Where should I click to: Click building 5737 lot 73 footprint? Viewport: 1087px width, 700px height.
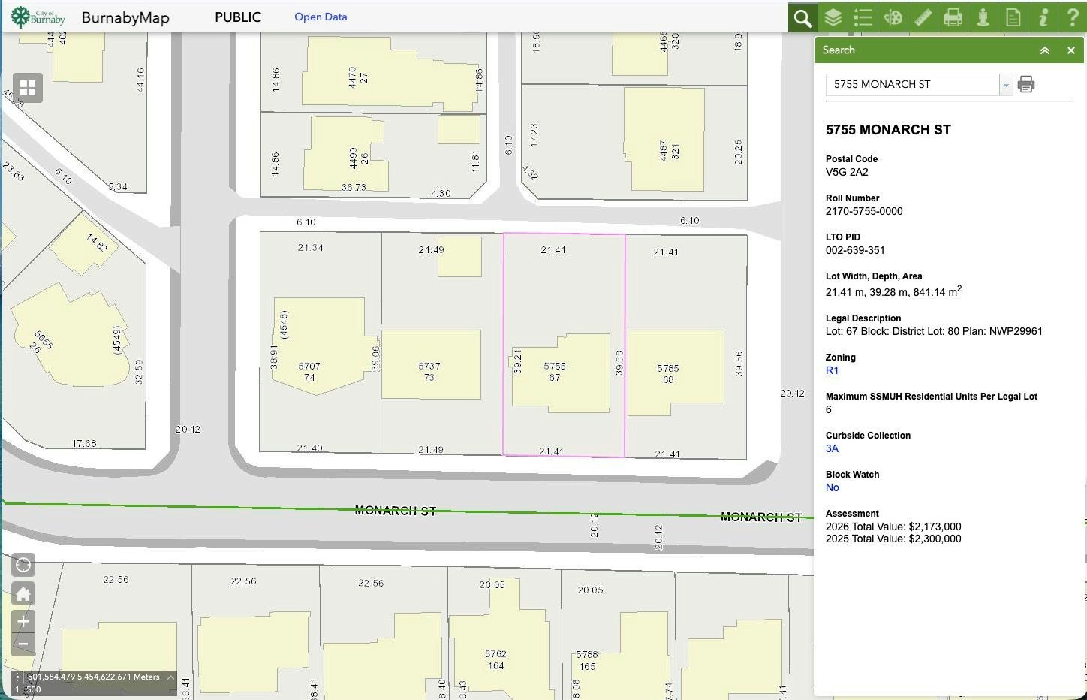pos(431,364)
